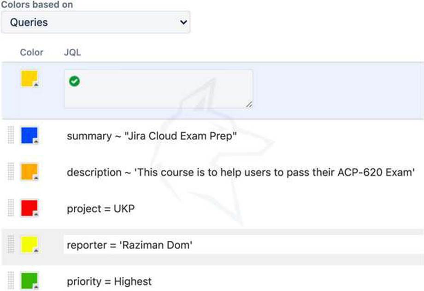Grab drag handle of reporter query row
The height and width of the screenshot is (291, 424).
point(12,244)
